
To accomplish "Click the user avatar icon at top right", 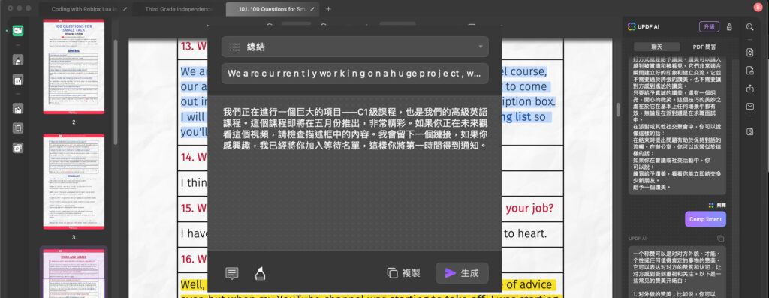I will (x=758, y=8).
